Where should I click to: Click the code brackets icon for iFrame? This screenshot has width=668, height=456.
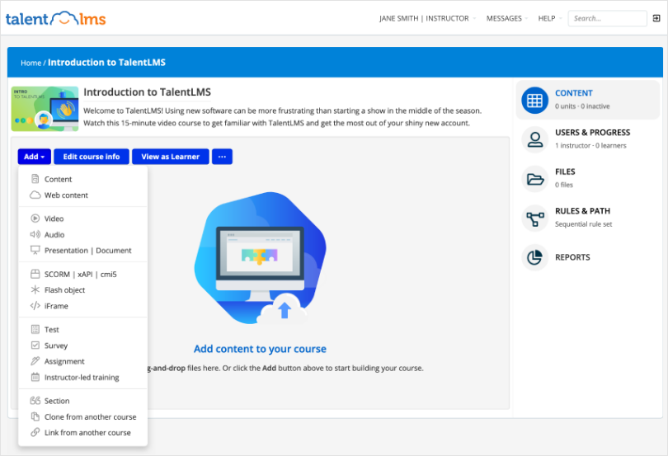(x=35, y=306)
